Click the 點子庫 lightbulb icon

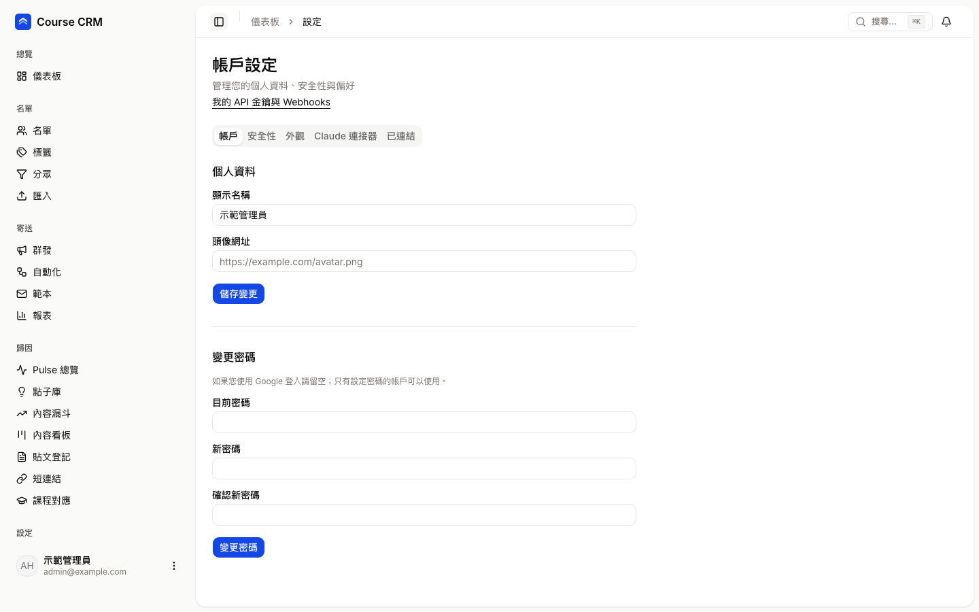22,392
